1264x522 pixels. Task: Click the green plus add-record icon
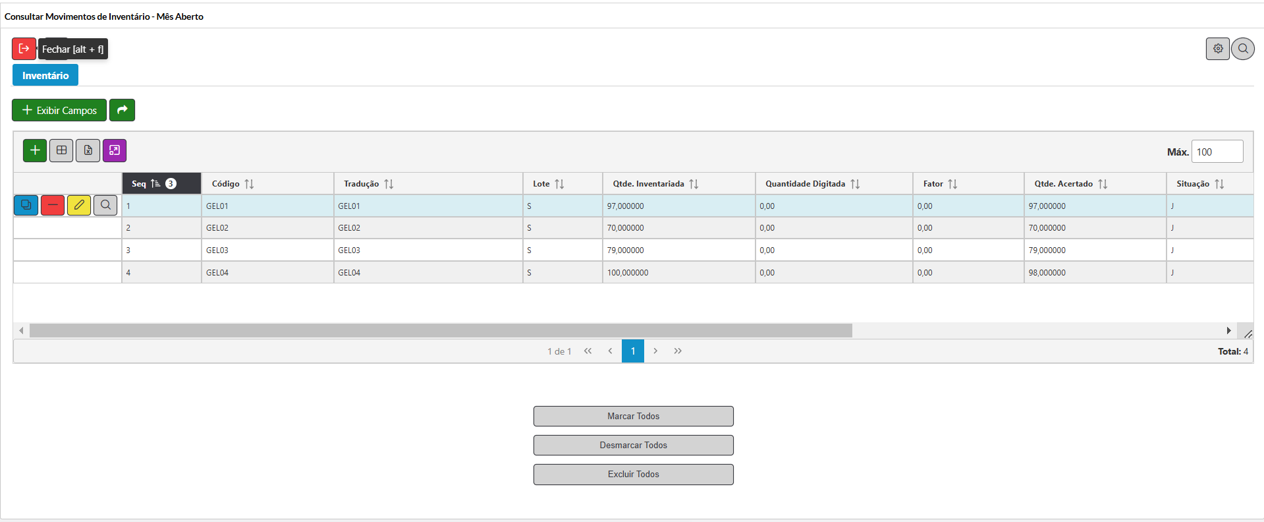click(35, 150)
